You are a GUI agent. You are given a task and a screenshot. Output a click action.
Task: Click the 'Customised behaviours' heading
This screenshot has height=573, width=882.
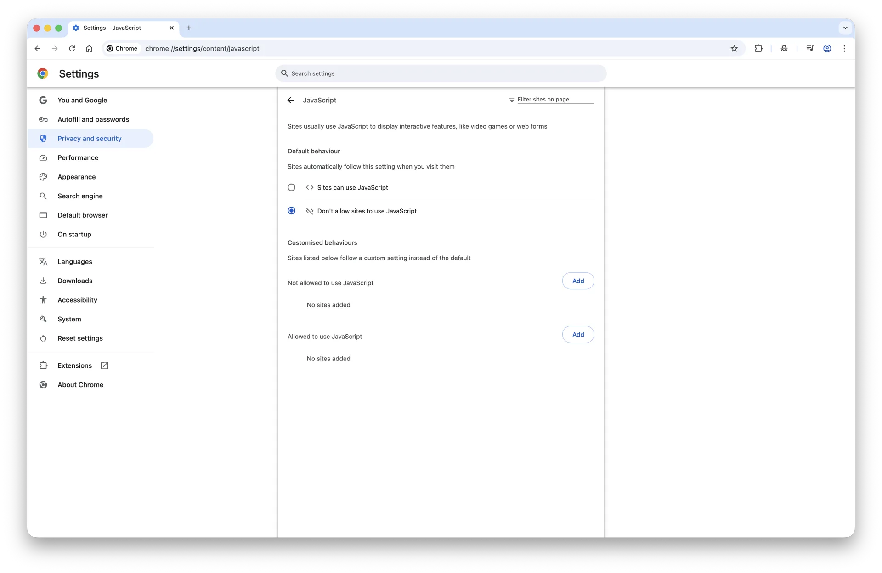[x=322, y=242]
